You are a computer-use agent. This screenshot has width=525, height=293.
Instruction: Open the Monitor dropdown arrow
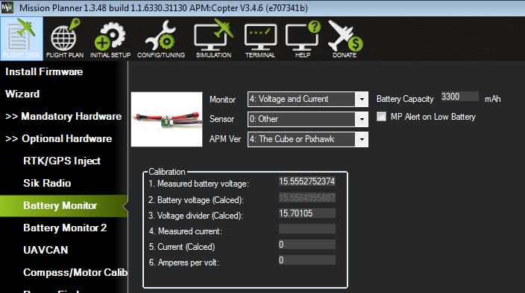tap(362, 99)
